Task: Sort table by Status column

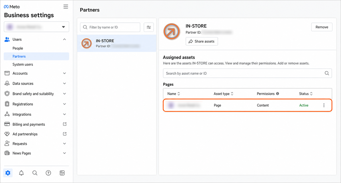Action: click(306, 94)
